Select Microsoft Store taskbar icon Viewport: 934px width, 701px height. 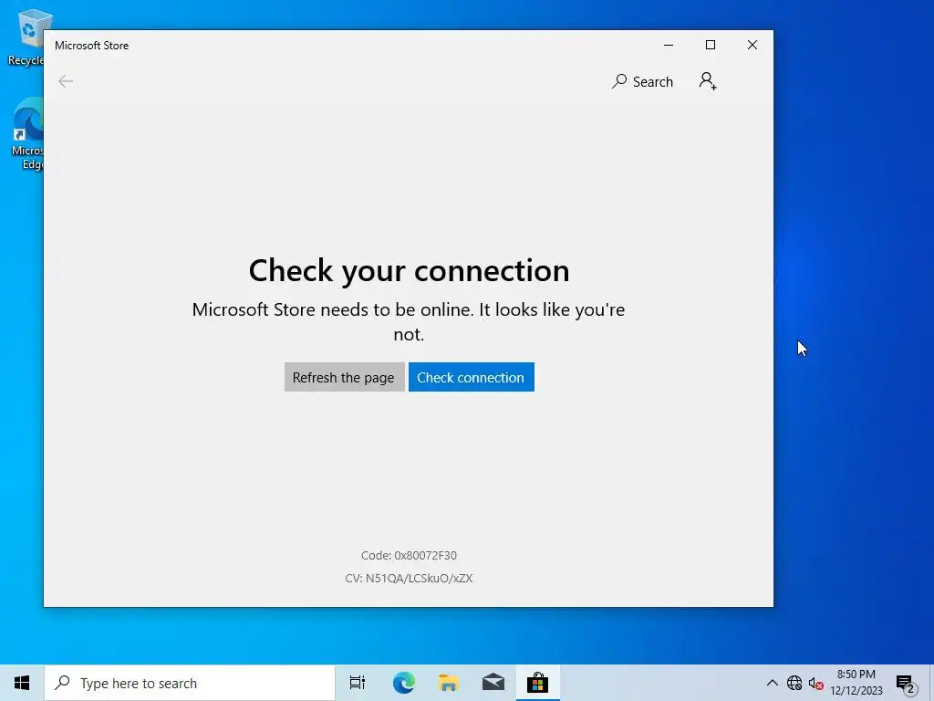(537, 683)
